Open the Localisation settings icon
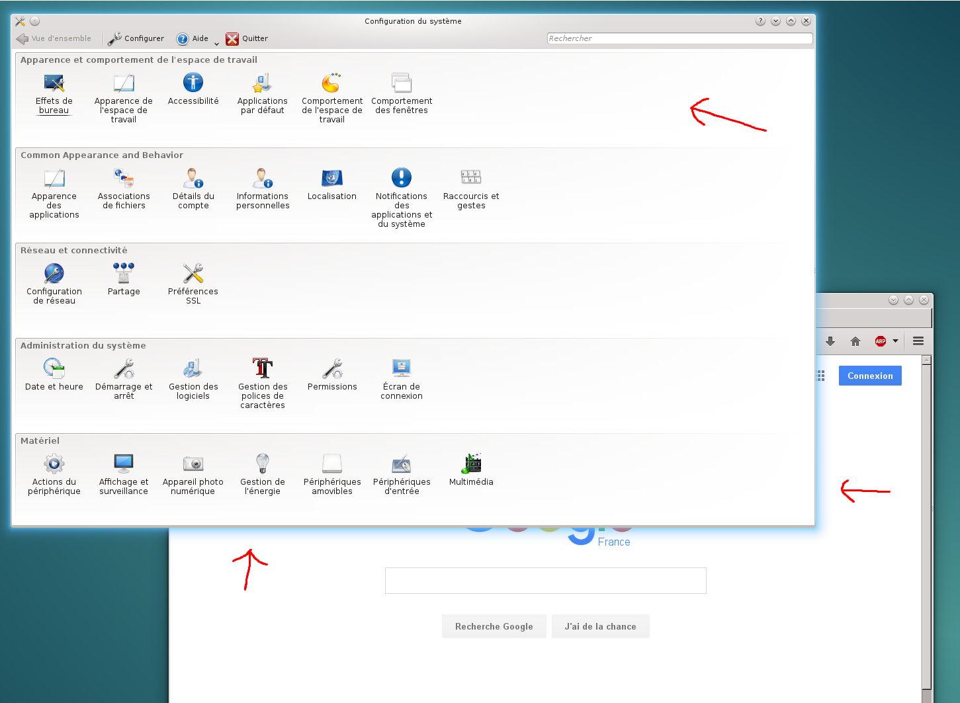 tap(332, 179)
